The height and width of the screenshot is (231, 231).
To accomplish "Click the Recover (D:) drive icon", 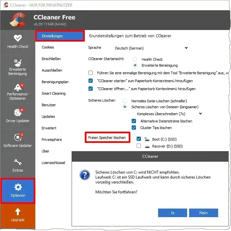I will coord(147,147).
